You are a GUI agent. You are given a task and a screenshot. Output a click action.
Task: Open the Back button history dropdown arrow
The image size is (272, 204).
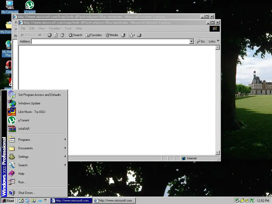35,35
